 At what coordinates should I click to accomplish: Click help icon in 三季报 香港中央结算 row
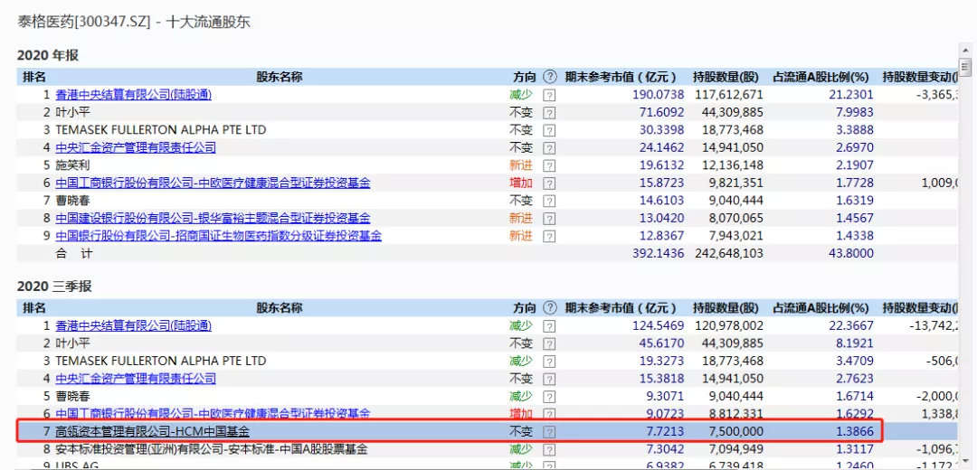click(x=549, y=325)
